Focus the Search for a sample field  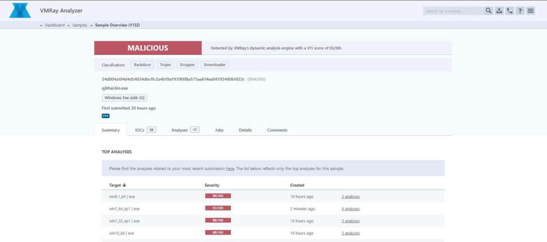[454, 11]
